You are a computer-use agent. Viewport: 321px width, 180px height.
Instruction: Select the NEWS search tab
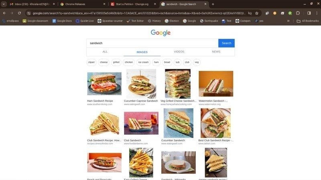216,52
